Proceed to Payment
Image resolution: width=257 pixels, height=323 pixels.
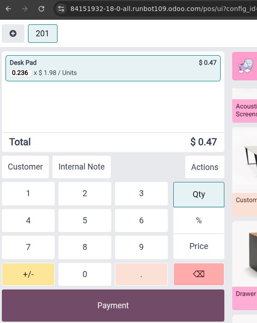click(113, 305)
